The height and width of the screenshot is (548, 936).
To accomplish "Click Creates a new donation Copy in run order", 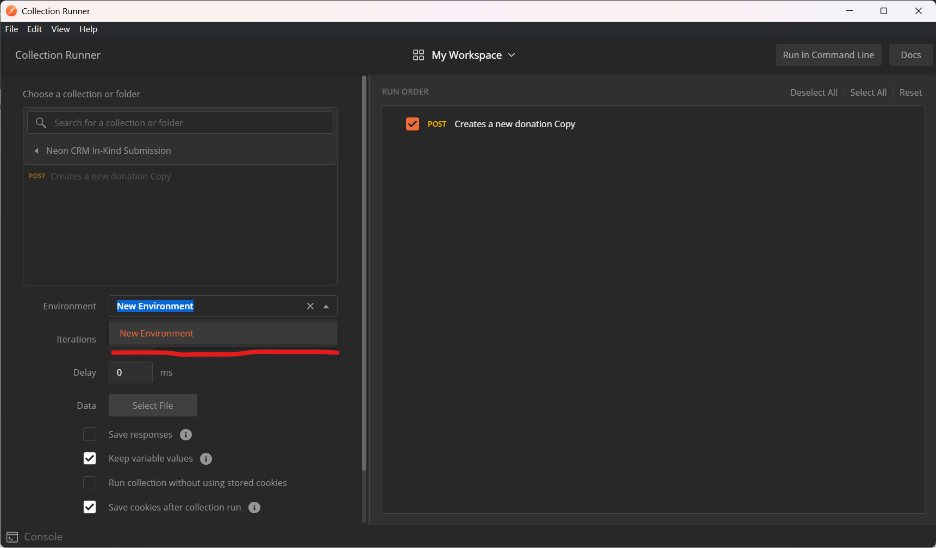I will [x=515, y=124].
